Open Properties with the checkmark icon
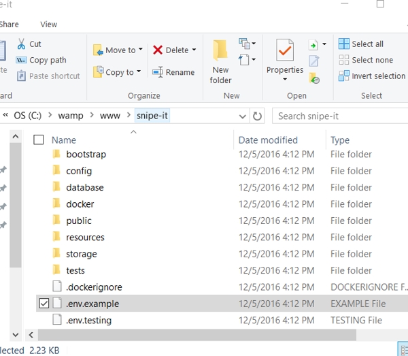The image size is (408, 356). point(285,50)
